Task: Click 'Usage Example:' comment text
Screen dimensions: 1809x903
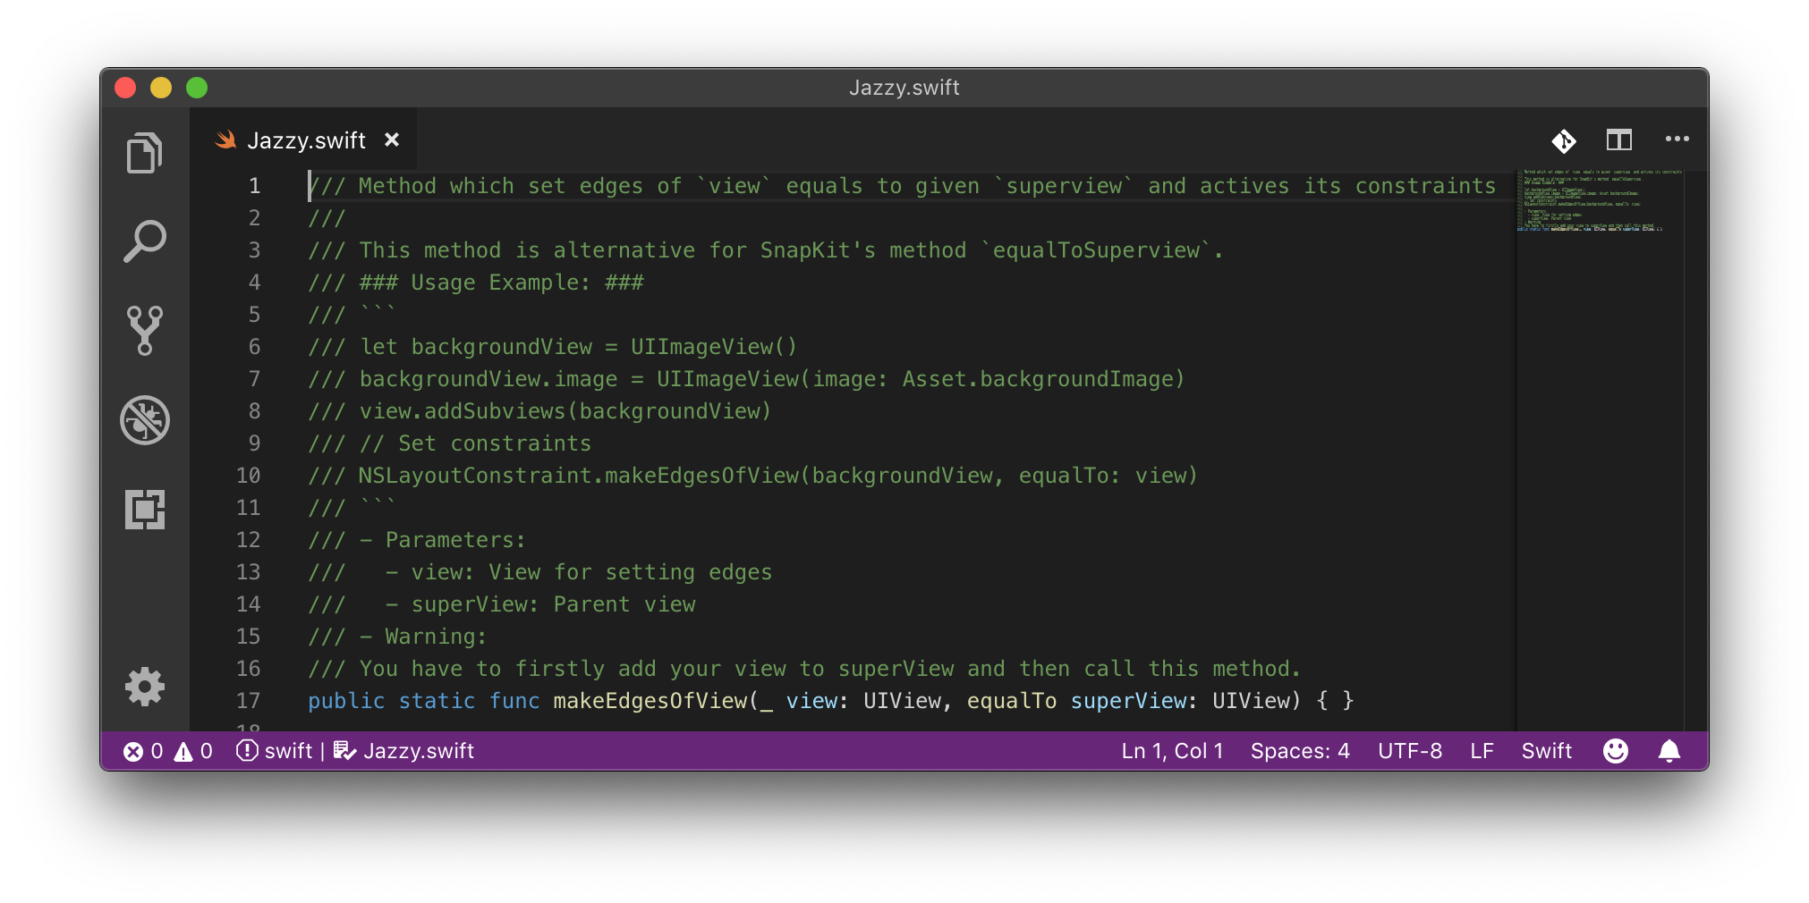Action: click(501, 283)
